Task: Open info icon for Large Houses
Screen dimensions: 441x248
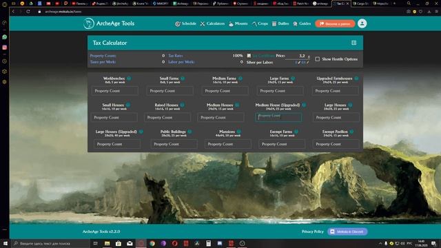Action: (350, 105)
